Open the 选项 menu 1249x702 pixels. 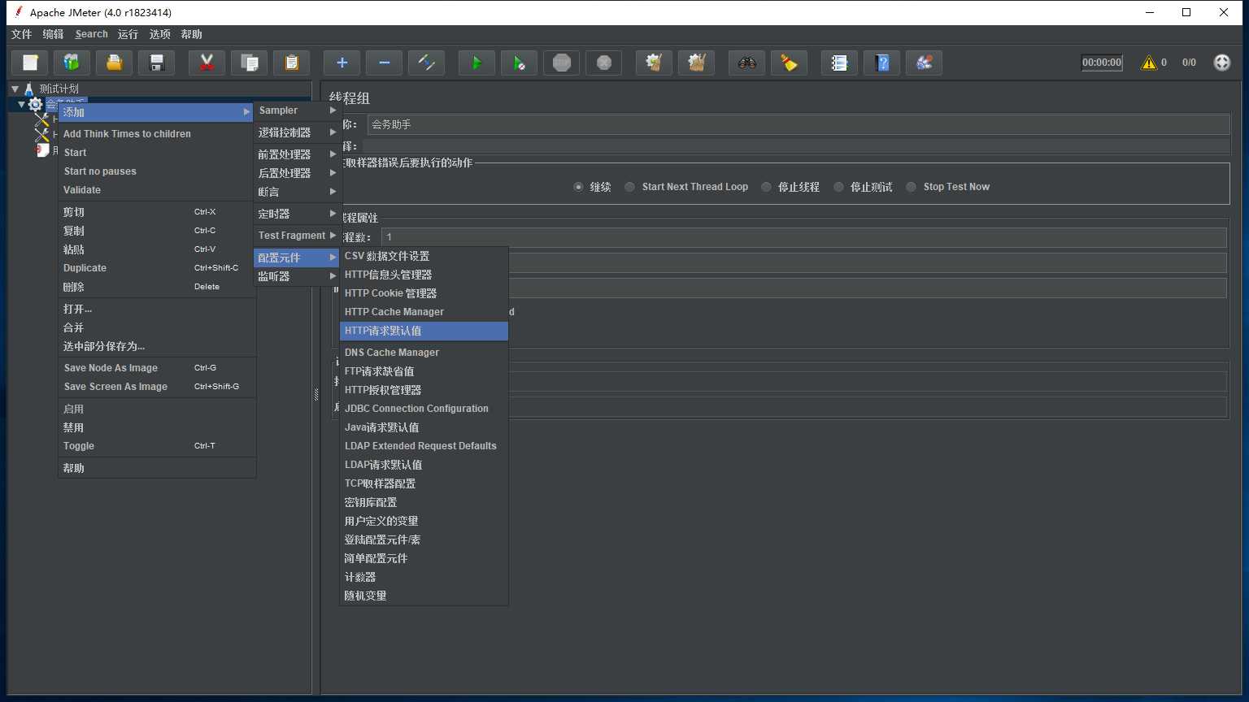160,34
